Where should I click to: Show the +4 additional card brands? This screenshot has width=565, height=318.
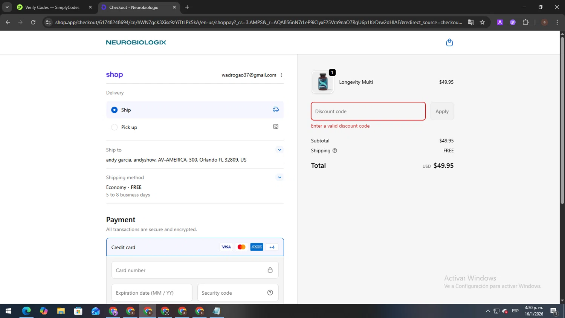tap(272, 247)
